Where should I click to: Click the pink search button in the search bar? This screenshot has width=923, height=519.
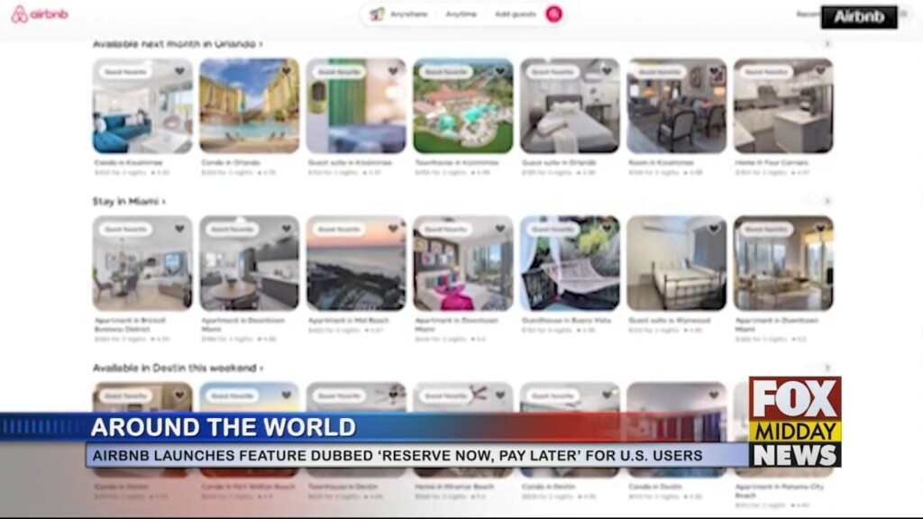553,14
